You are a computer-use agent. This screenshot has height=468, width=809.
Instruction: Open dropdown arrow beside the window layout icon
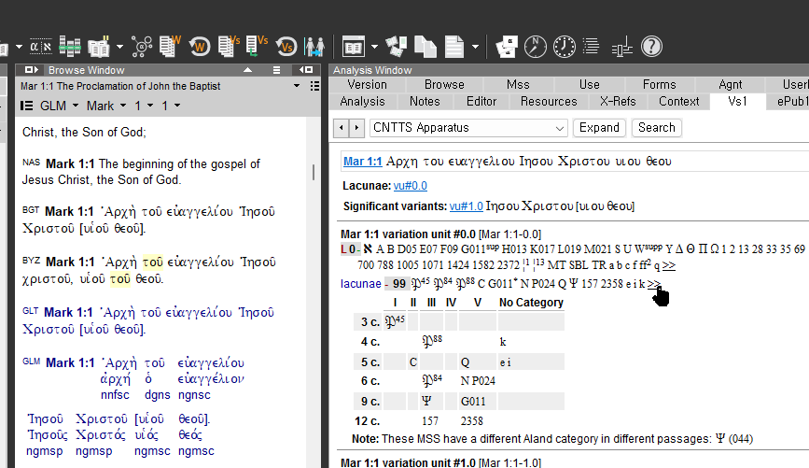click(374, 47)
